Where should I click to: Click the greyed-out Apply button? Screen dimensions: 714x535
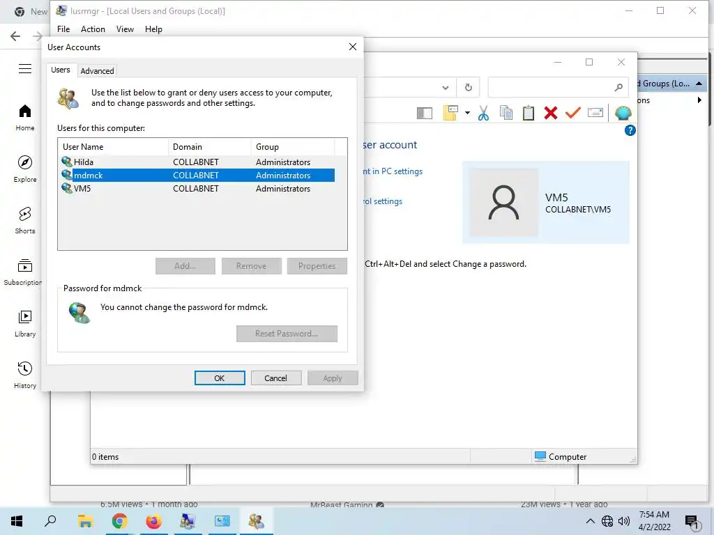[x=333, y=378]
